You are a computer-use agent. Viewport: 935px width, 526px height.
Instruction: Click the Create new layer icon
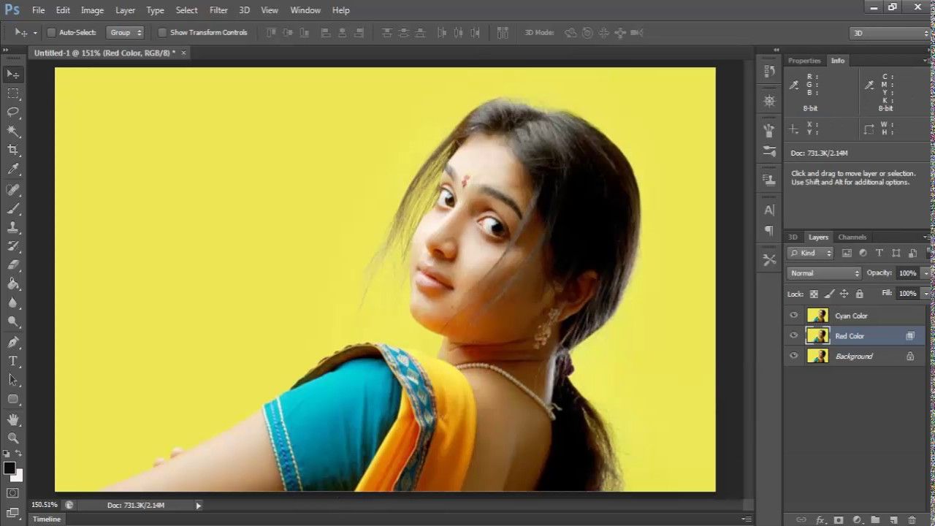[x=893, y=520]
